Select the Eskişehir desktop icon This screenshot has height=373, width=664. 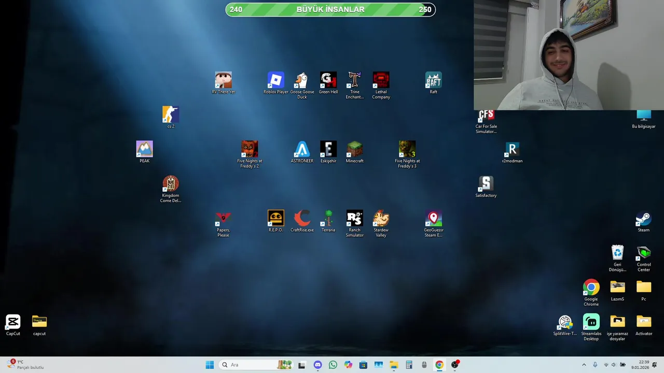coord(328,152)
